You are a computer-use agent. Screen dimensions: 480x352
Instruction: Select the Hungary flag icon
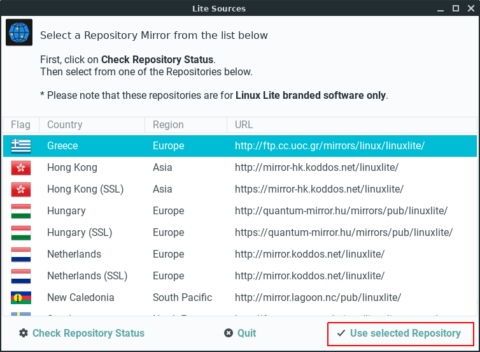click(21, 211)
